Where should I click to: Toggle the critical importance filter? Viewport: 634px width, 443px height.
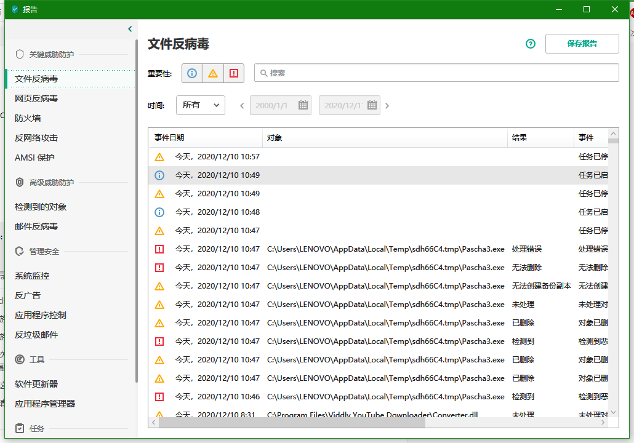[x=234, y=73]
